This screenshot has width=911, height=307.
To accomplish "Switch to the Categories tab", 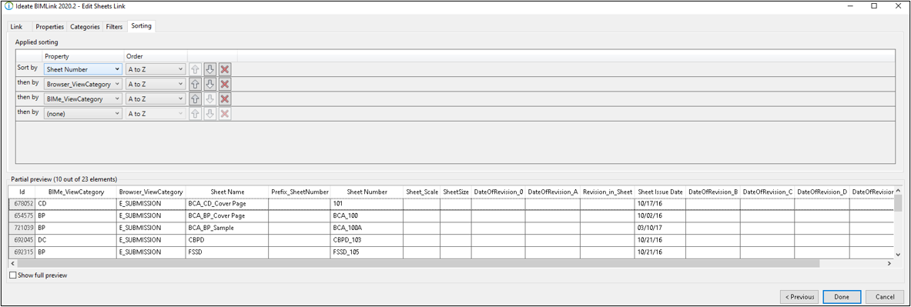I will coord(85,27).
